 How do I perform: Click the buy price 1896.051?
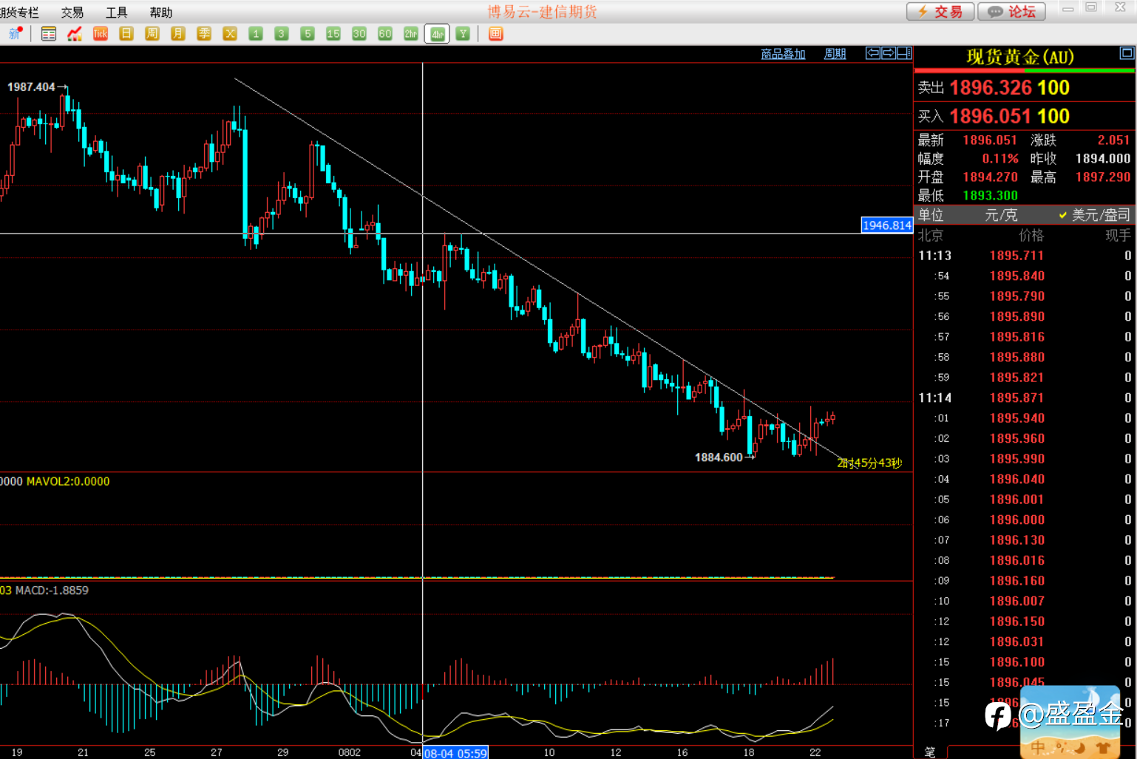pos(989,117)
